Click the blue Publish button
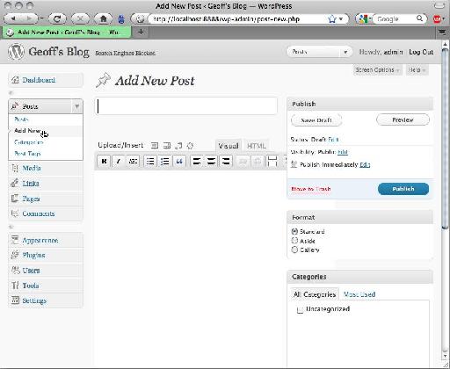Screen dimensions: 450x369 tap(403, 189)
